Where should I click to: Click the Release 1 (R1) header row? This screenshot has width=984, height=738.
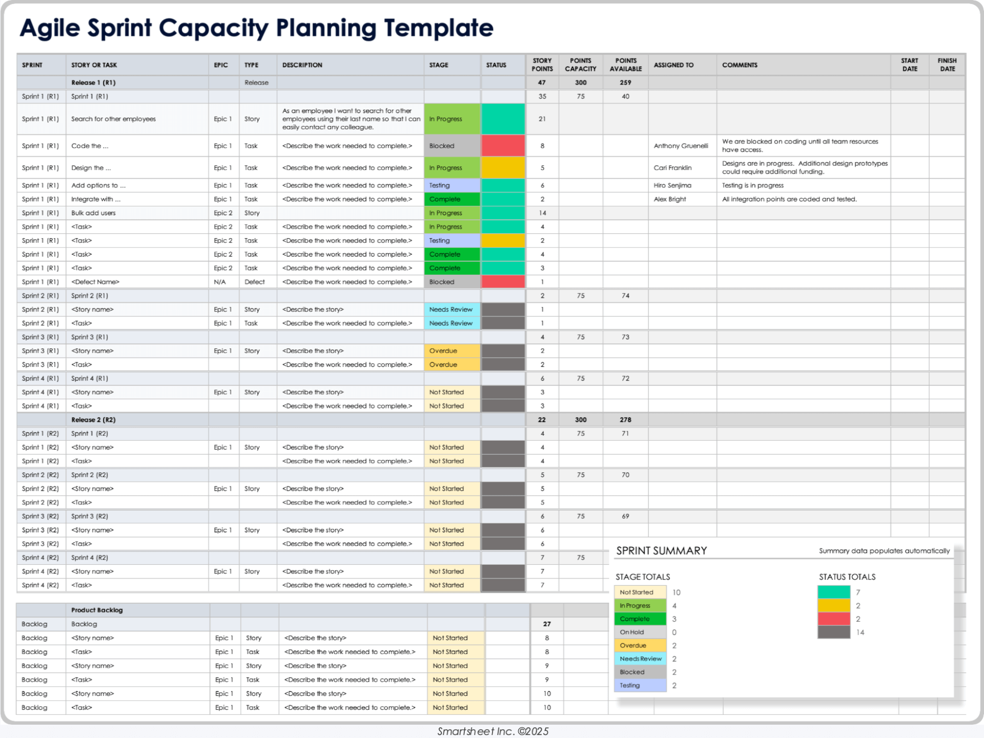pos(93,83)
